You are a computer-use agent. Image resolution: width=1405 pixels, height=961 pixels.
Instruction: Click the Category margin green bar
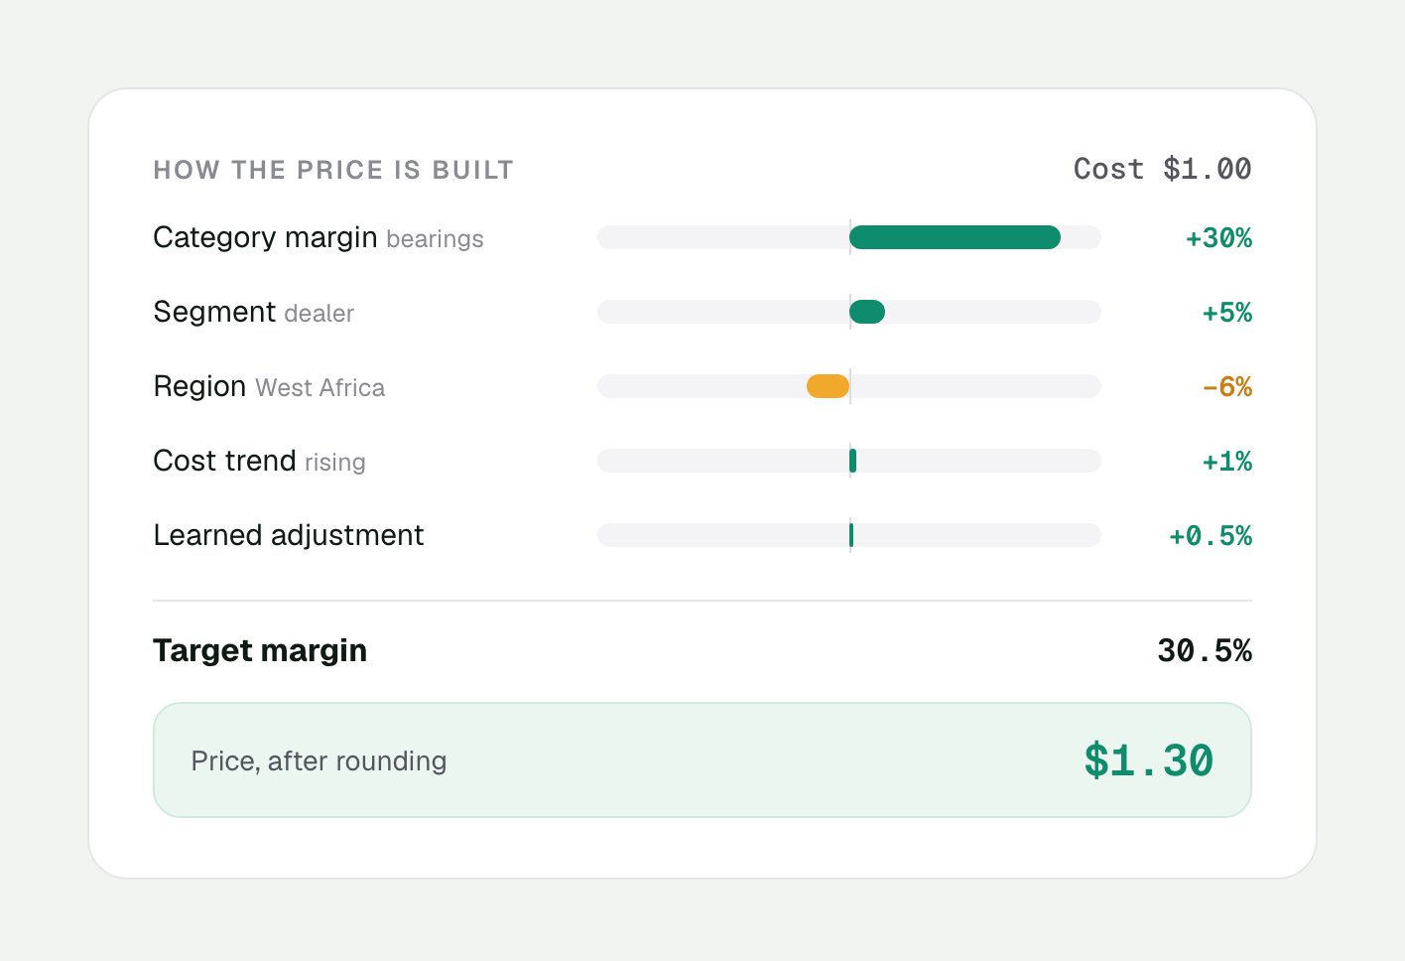click(x=955, y=237)
